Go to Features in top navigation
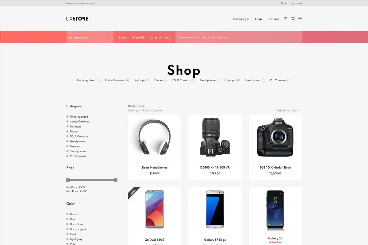Screen dimensions: 368x245 pyautogui.click(x=273, y=19)
